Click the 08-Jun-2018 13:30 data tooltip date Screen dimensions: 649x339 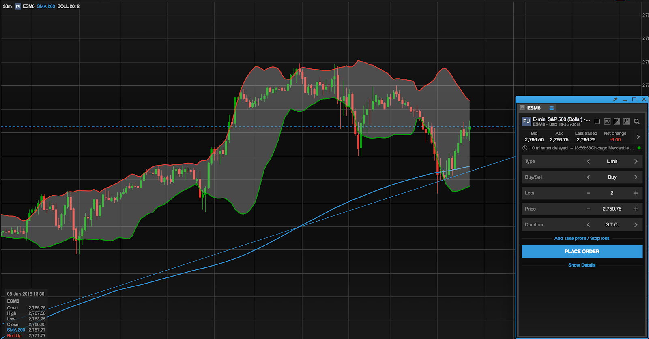pos(26,294)
